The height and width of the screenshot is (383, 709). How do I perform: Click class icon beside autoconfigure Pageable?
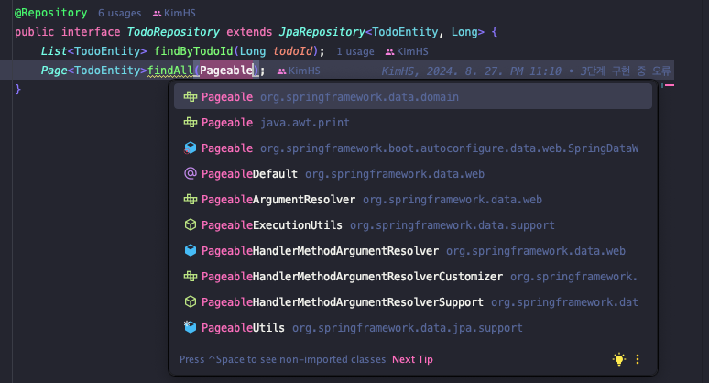(191, 148)
